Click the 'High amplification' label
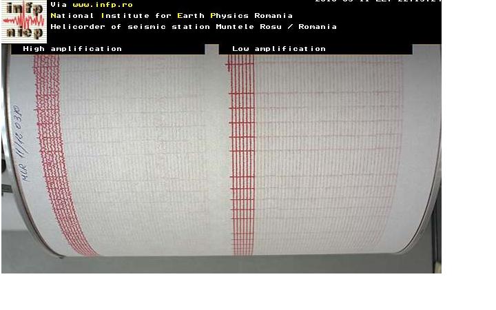496x310 pixels. 72,49
